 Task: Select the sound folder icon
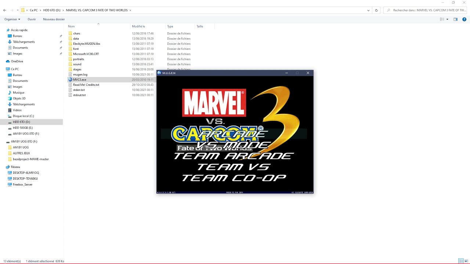[x=70, y=64]
